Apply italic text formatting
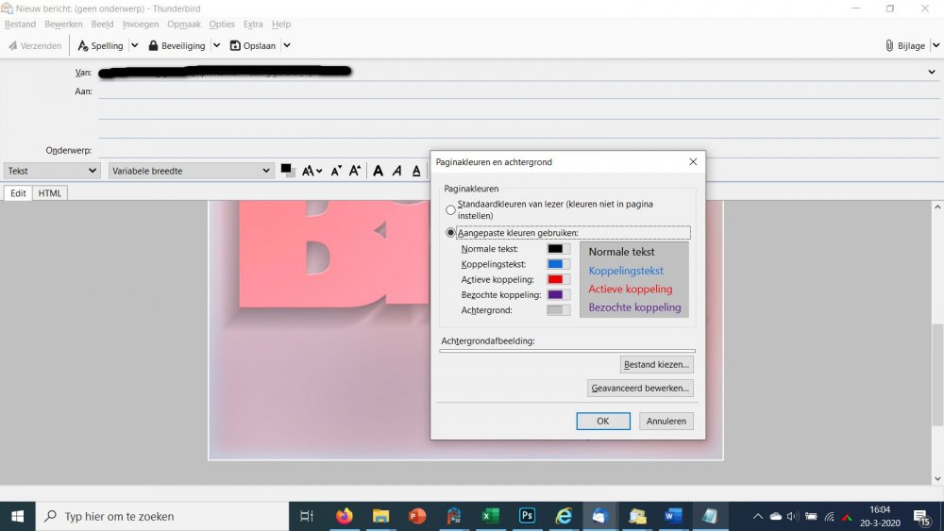 [x=396, y=171]
